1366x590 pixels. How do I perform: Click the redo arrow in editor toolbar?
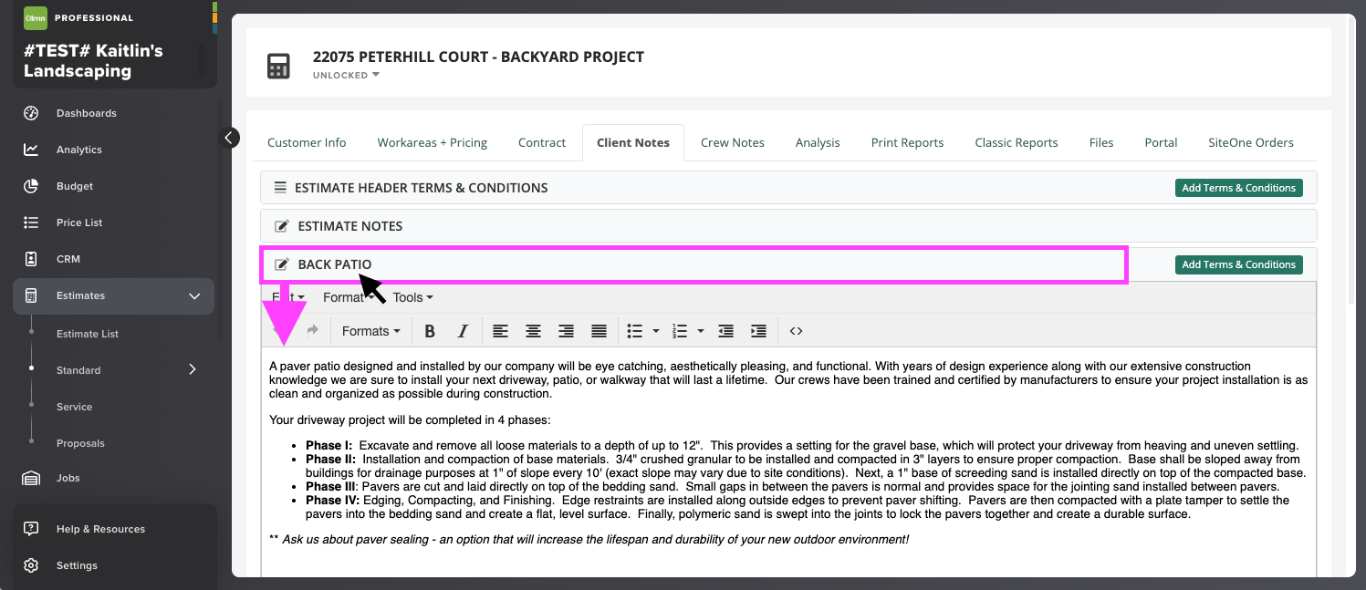click(312, 331)
